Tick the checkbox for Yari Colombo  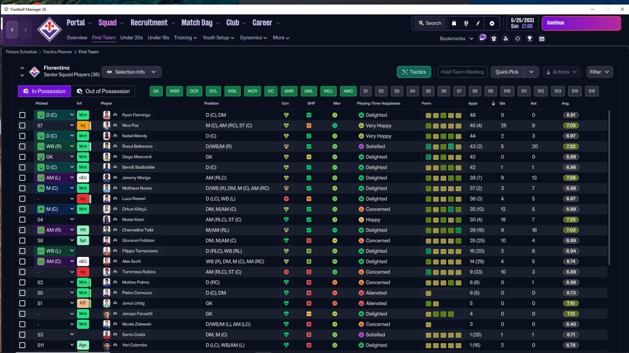(22, 345)
